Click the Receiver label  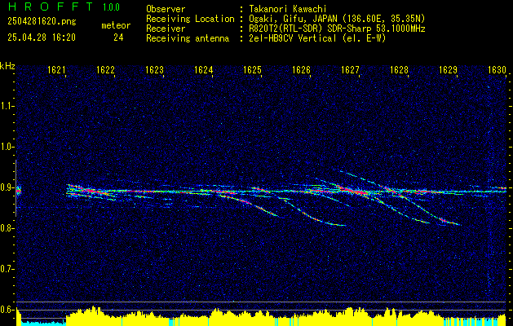point(166,29)
